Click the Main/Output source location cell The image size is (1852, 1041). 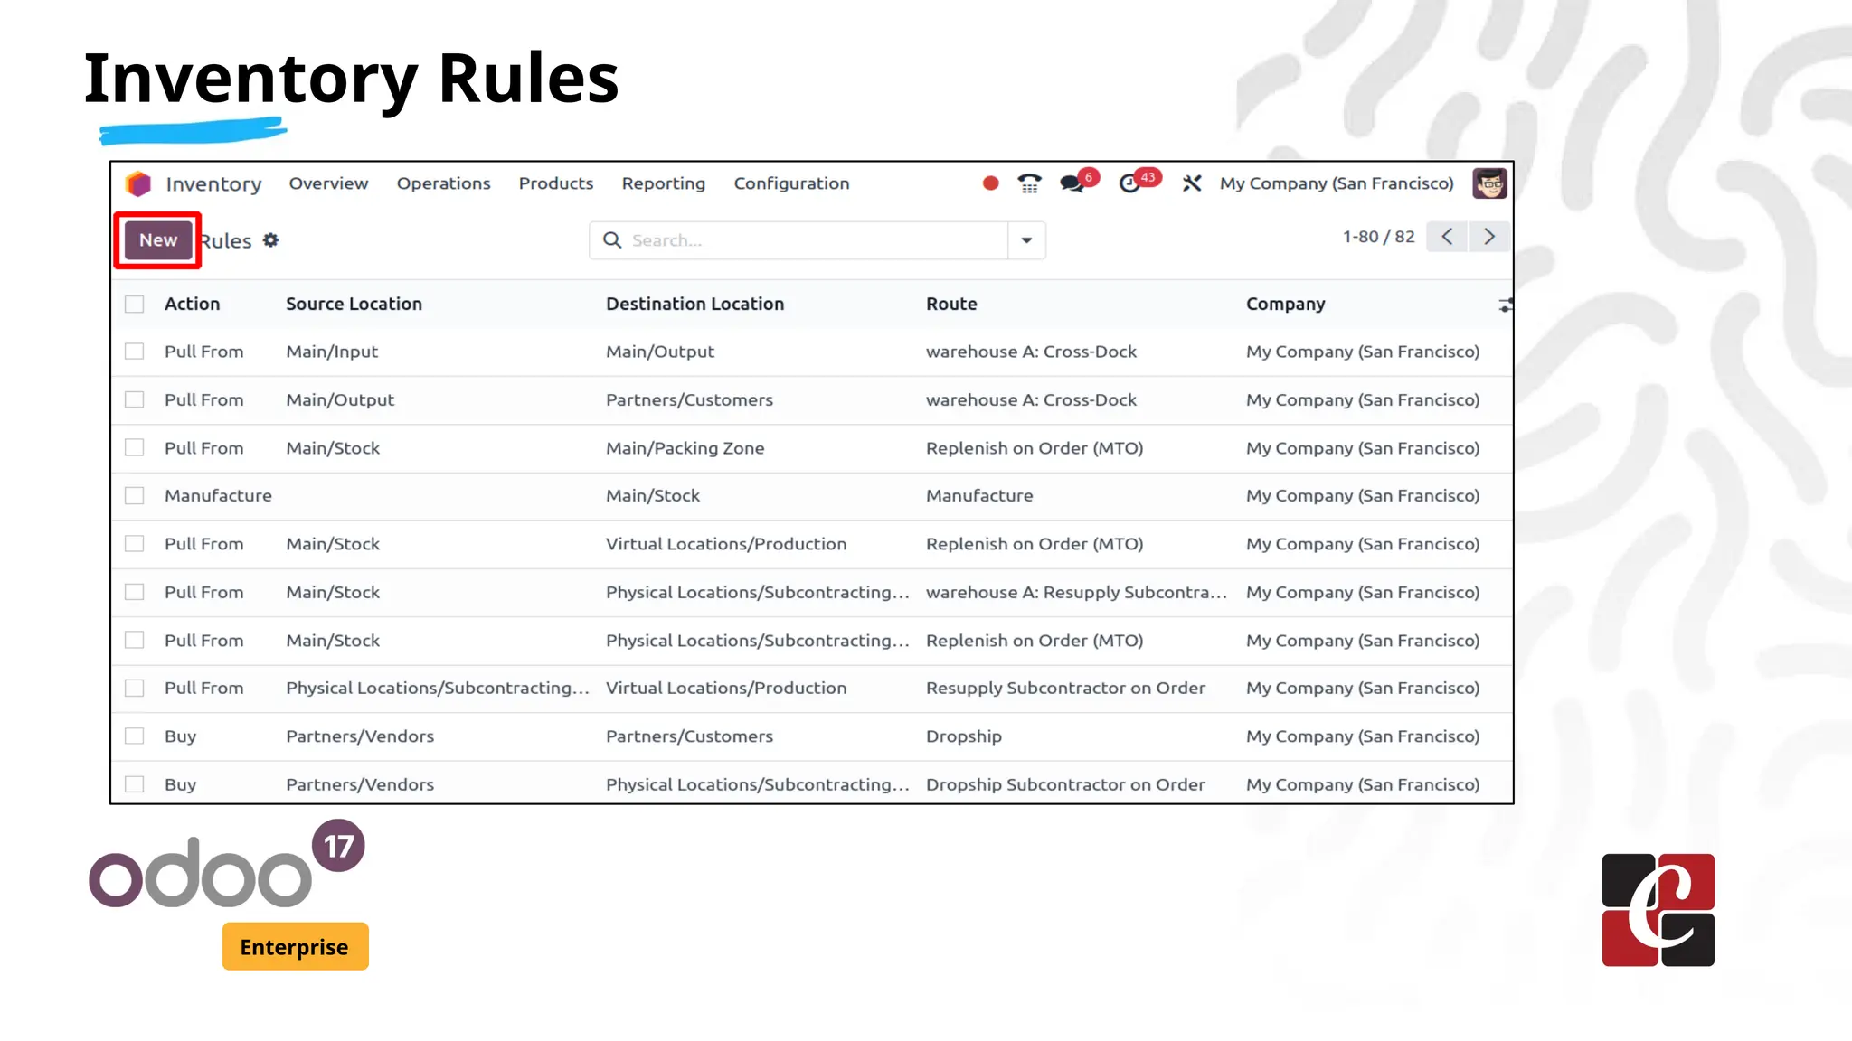[340, 399]
